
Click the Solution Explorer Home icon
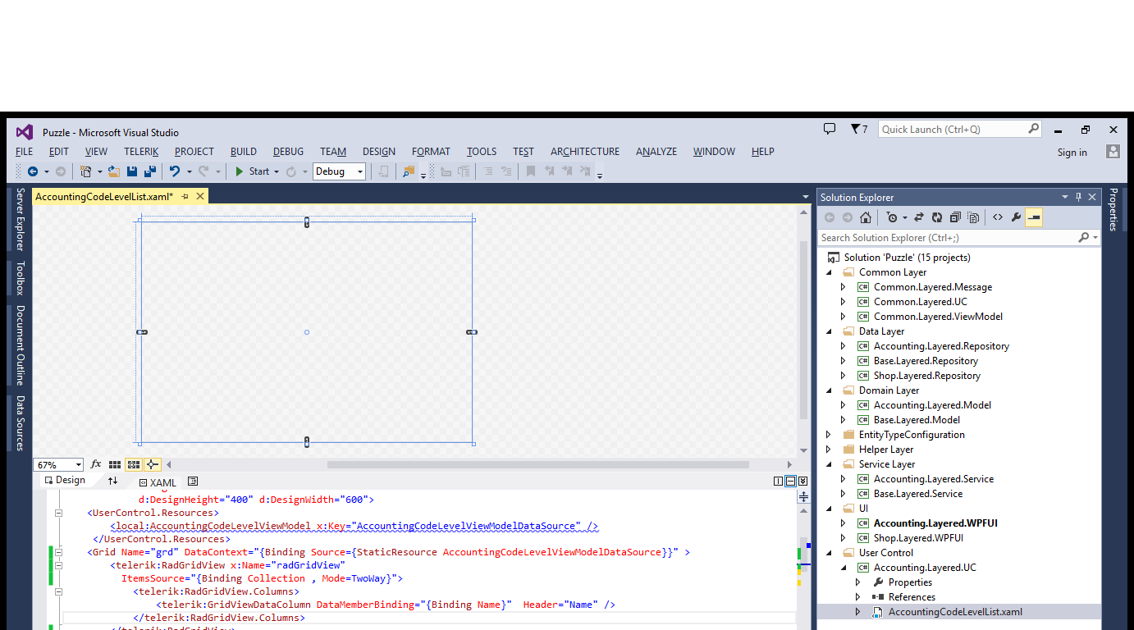(x=865, y=217)
